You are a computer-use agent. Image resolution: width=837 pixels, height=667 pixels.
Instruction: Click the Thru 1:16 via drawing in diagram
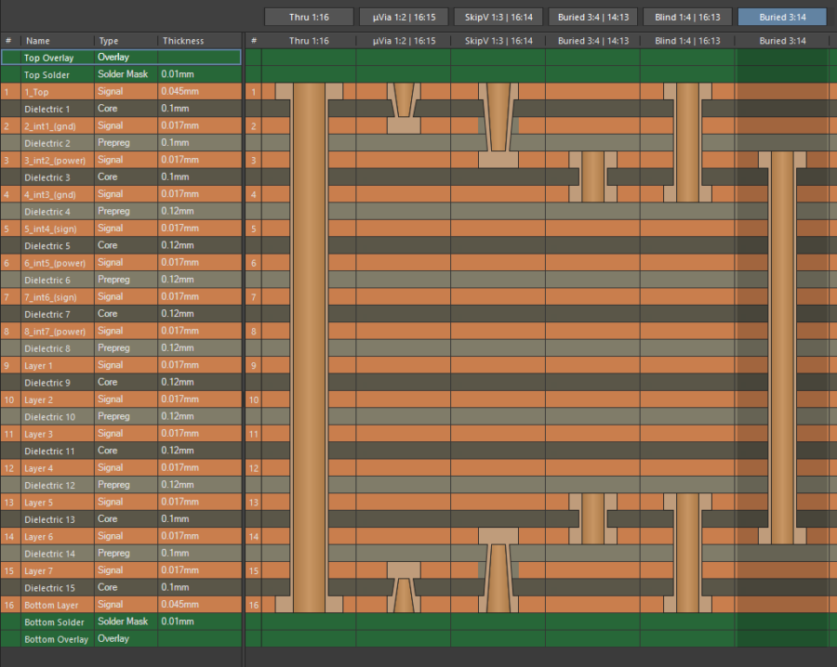click(310, 348)
